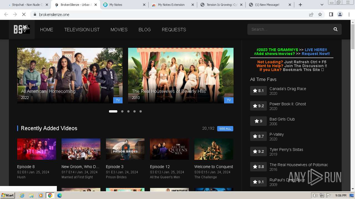The height and width of the screenshot is (199, 355).
Task: Click the address bar URL
Action: coord(54,15)
